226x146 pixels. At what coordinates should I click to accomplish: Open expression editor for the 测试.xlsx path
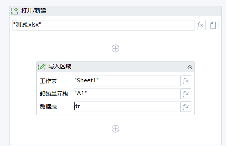tap(200, 25)
